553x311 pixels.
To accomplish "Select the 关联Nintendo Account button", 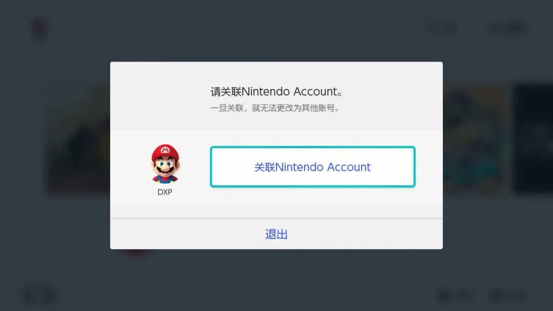I will point(312,167).
